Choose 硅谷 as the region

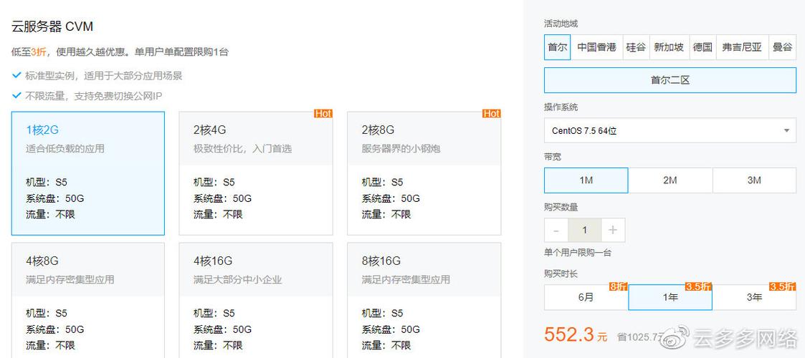[x=636, y=47]
